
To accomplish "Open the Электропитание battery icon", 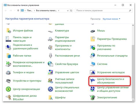I will 92,97.
